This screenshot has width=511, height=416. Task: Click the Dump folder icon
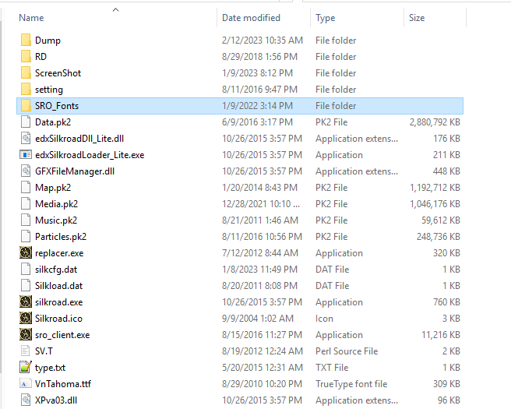pos(26,40)
